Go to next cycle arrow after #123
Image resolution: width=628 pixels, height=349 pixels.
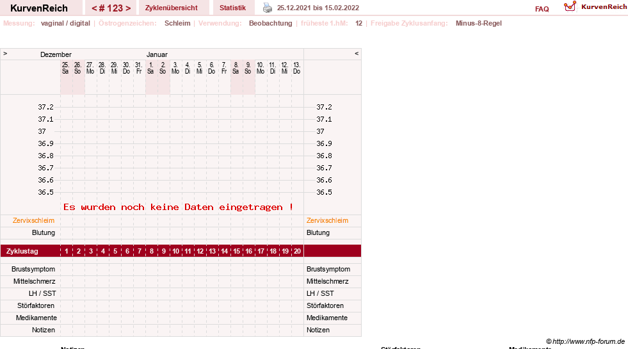coord(128,8)
